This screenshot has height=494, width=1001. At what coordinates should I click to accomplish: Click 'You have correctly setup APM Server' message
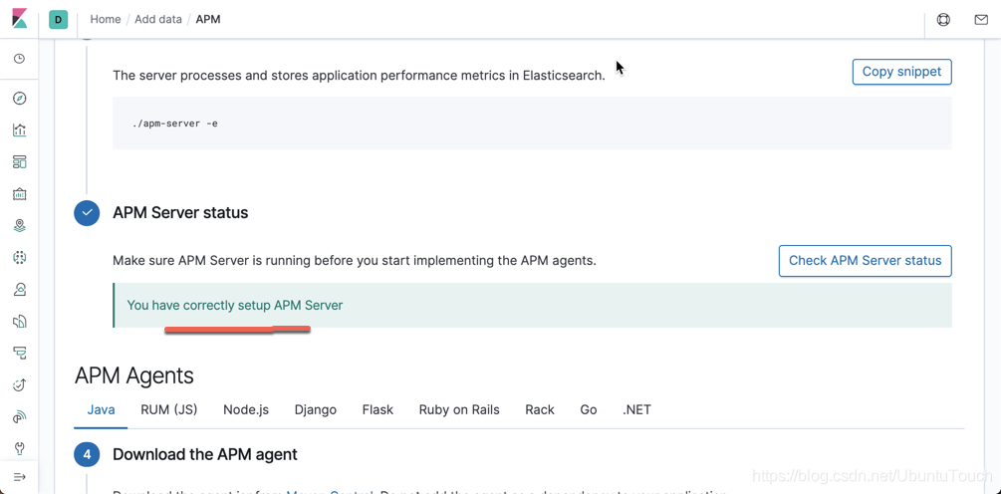pos(235,305)
